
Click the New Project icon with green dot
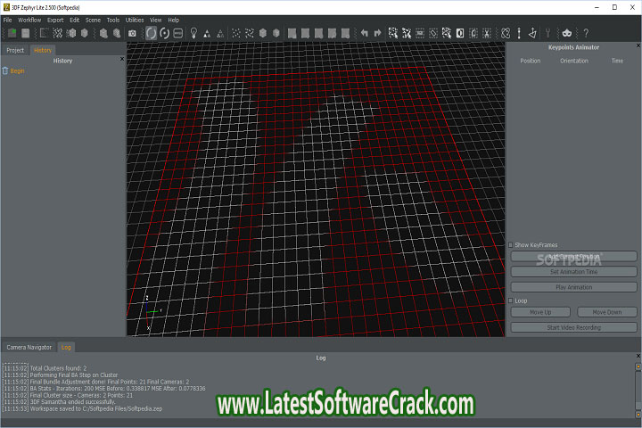tap(12, 33)
